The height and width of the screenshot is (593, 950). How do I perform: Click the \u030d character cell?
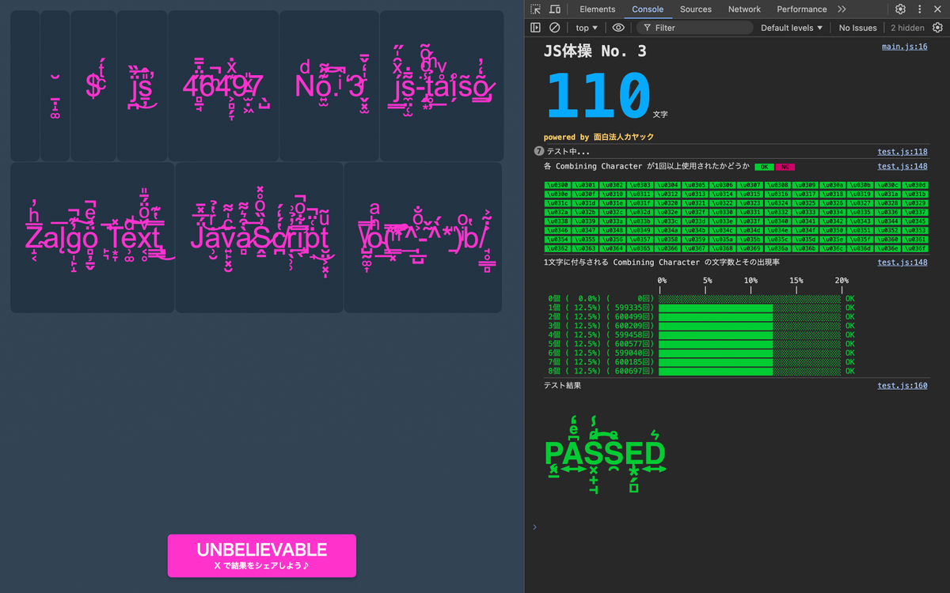click(914, 185)
